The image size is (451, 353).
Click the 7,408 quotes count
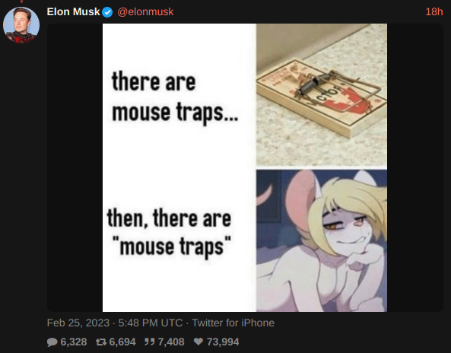pyautogui.click(x=171, y=342)
